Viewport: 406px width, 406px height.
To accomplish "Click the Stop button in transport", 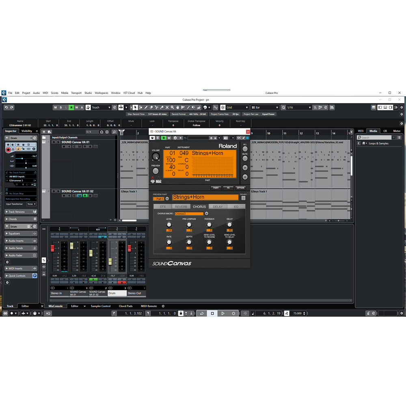I will coord(212,313).
